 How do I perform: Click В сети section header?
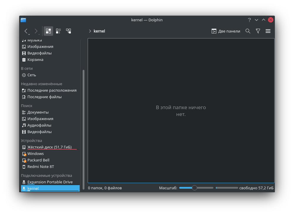27,69
